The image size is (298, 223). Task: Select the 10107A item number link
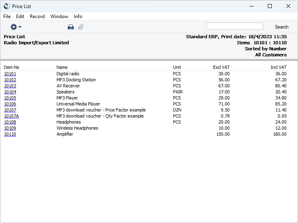(x=11, y=116)
